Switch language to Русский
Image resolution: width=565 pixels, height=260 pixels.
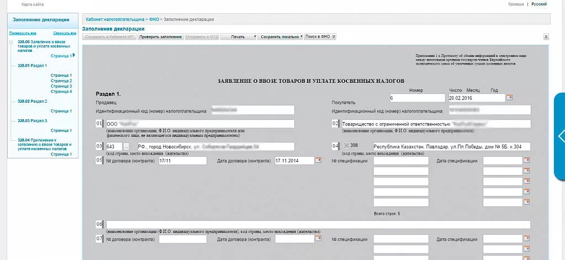click(539, 4)
